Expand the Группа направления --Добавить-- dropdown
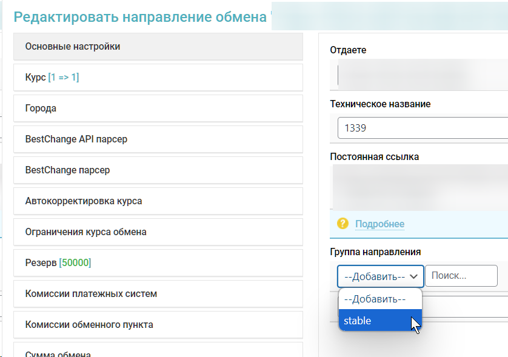The width and height of the screenshot is (508, 357). click(380, 276)
